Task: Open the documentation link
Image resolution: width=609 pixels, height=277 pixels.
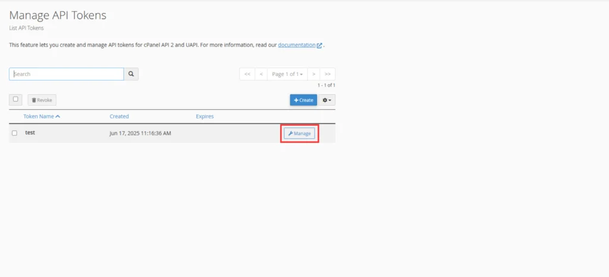Action: 297,45
